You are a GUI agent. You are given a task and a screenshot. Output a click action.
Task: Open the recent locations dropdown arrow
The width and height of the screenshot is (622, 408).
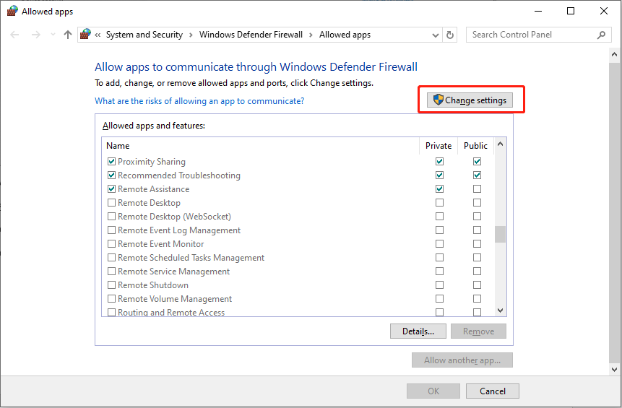(53, 35)
